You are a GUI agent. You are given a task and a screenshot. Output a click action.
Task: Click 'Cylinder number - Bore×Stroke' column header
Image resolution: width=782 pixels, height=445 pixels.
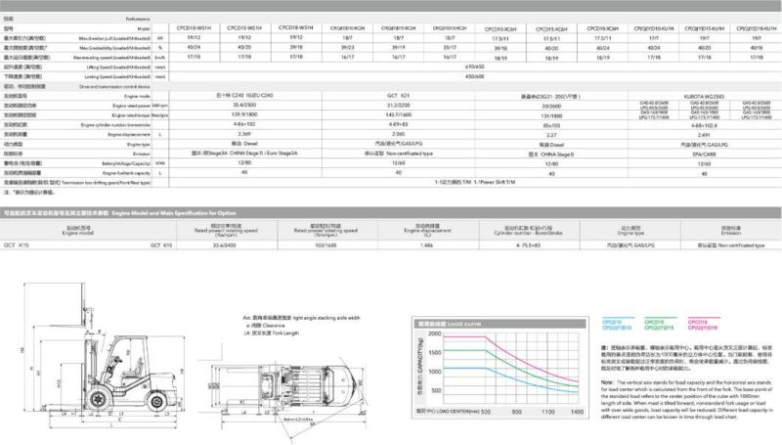528,233
